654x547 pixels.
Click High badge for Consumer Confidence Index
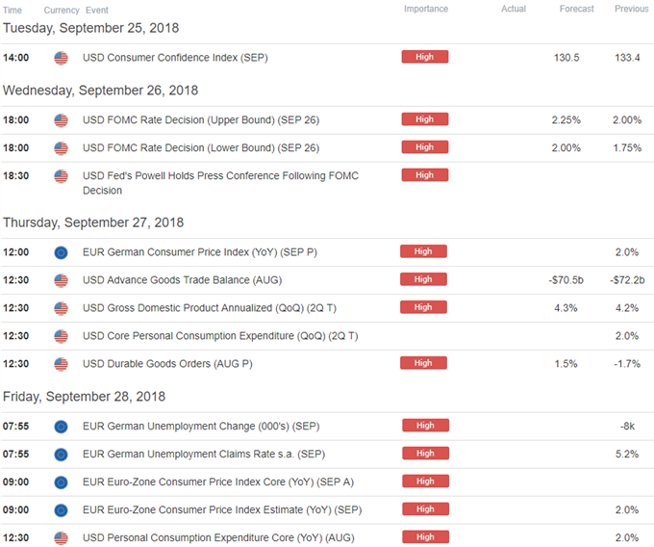coord(425,57)
